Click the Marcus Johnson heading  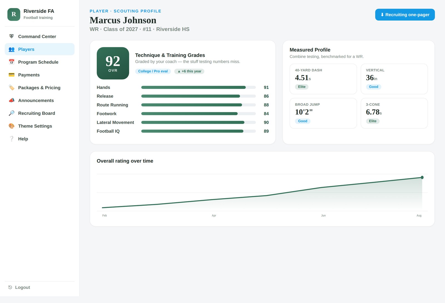click(x=123, y=20)
